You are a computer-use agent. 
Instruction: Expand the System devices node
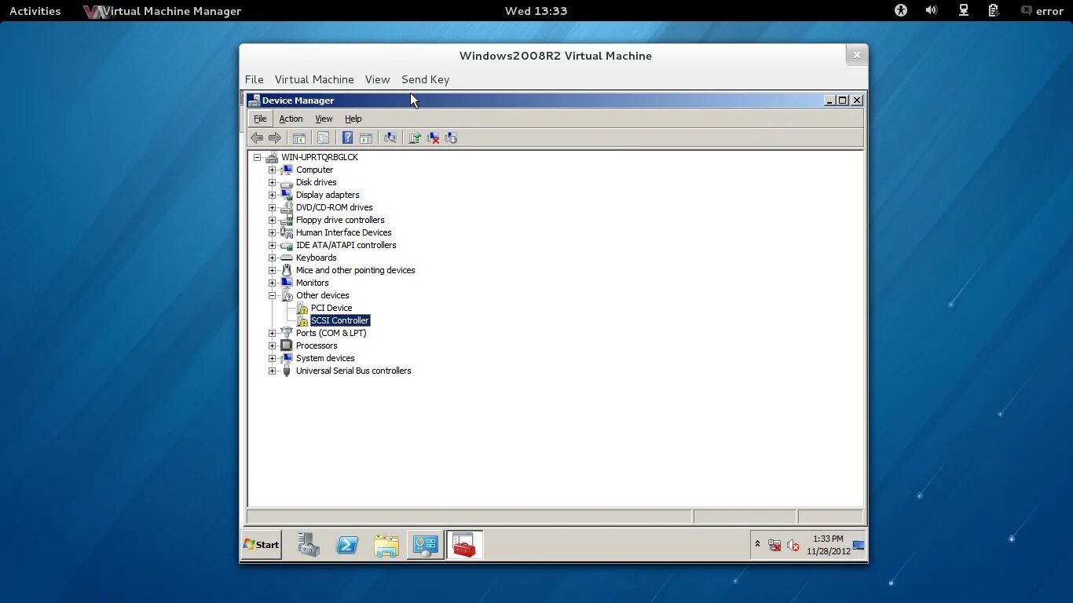(273, 358)
